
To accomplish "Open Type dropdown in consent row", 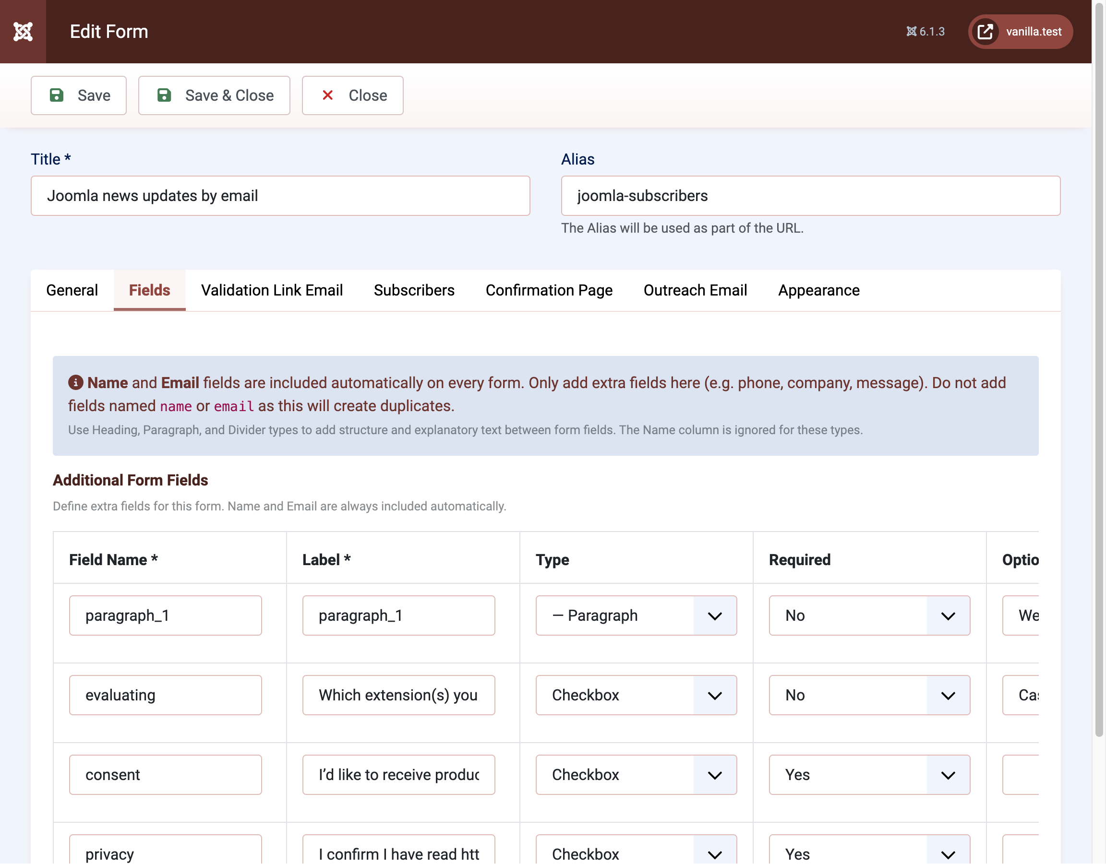I will [x=636, y=774].
